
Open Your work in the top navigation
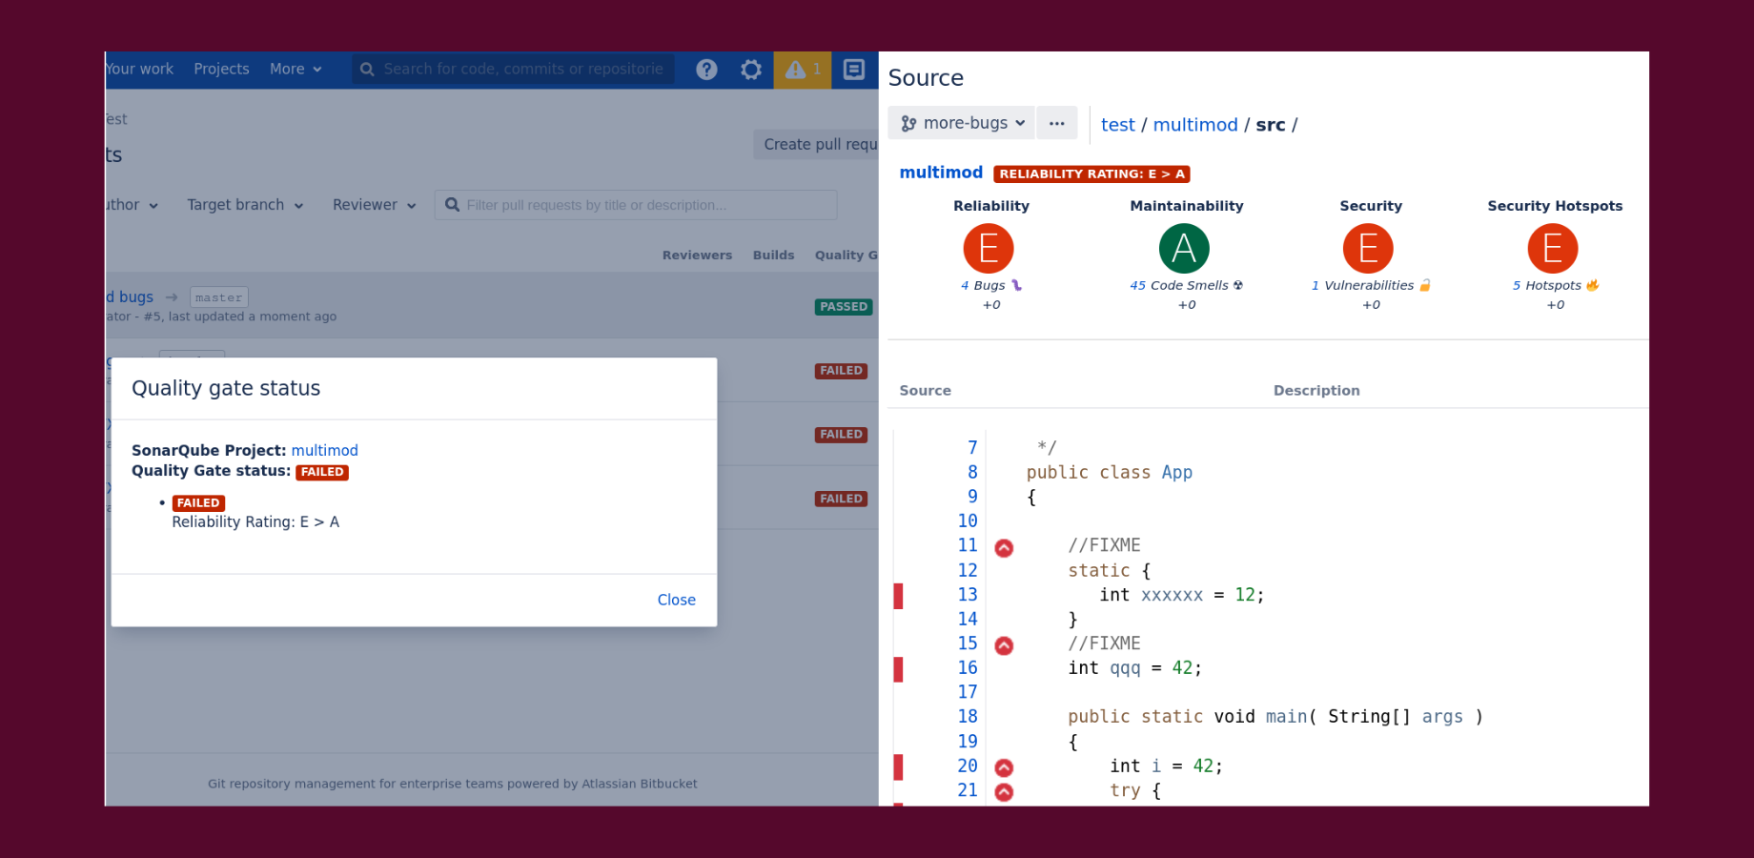pyautogui.click(x=140, y=70)
